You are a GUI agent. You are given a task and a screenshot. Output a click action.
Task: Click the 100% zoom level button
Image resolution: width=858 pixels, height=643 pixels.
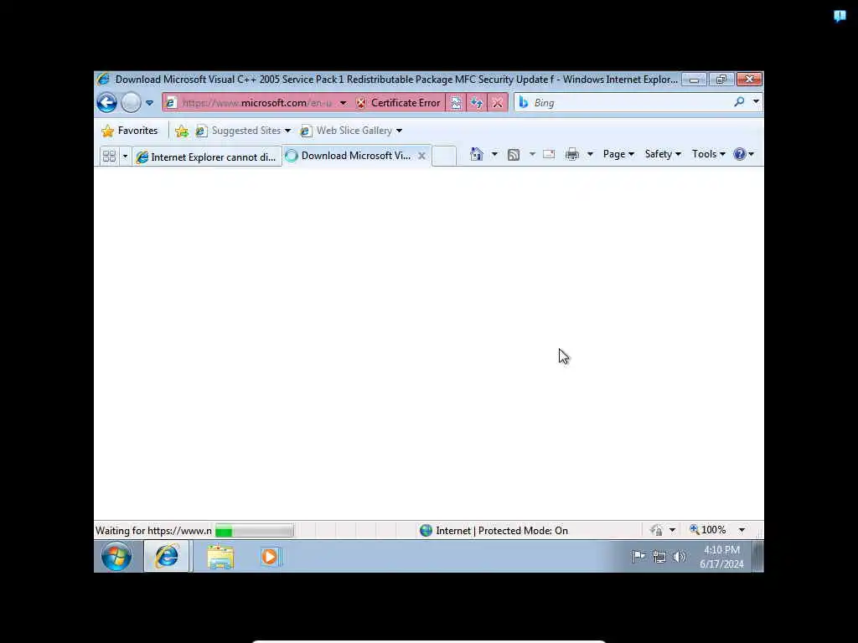[x=708, y=530]
